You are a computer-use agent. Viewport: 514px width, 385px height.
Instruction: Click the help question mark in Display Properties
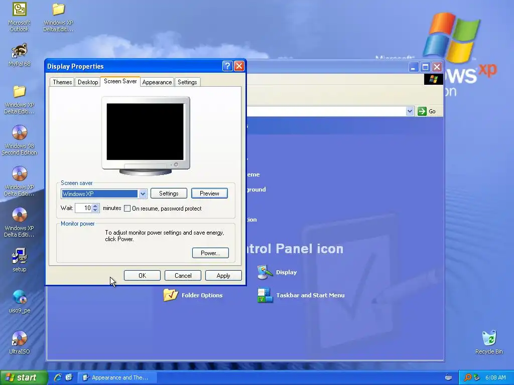(227, 66)
